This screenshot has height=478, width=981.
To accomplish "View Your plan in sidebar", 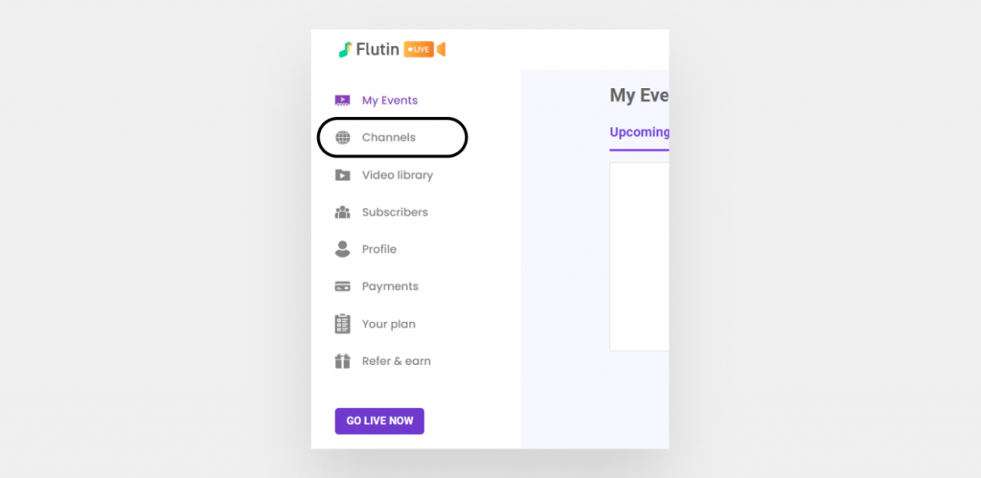I will point(389,324).
